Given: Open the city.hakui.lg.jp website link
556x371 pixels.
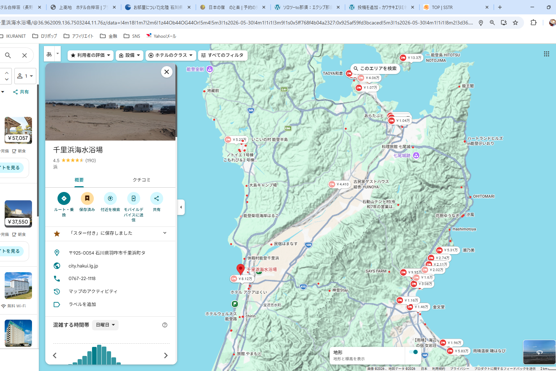Looking at the screenshot, I should [83, 266].
